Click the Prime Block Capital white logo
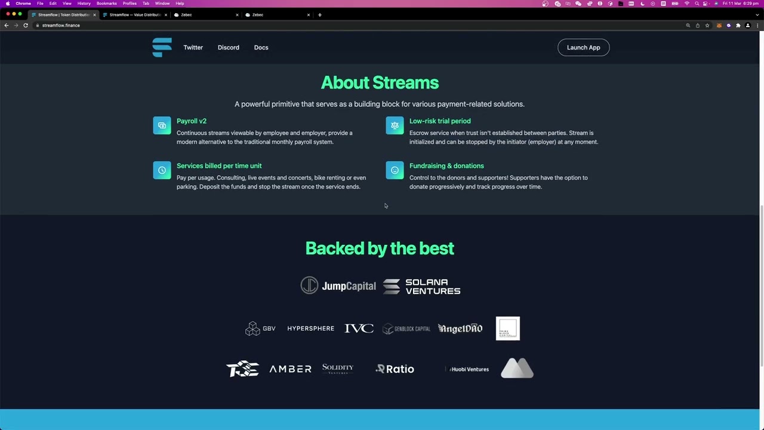Image resolution: width=764 pixels, height=430 pixels. click(x=508, y=328)
